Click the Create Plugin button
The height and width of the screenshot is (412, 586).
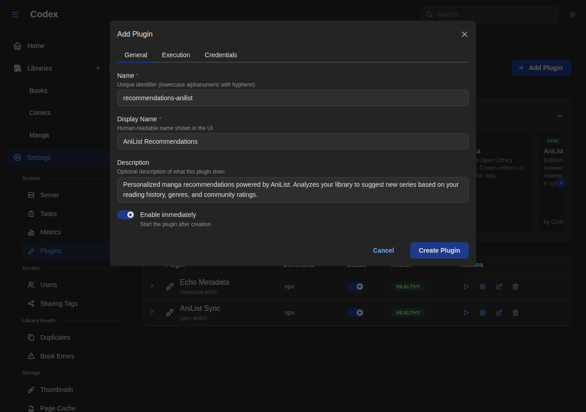pos(439,250)
